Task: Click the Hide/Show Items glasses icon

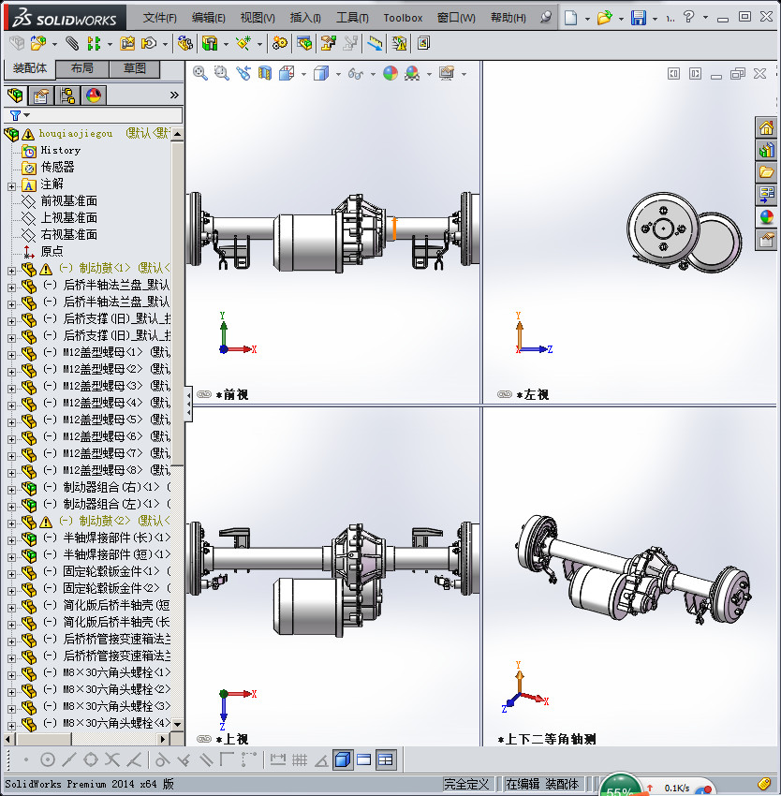Action: tap(356, 74)
